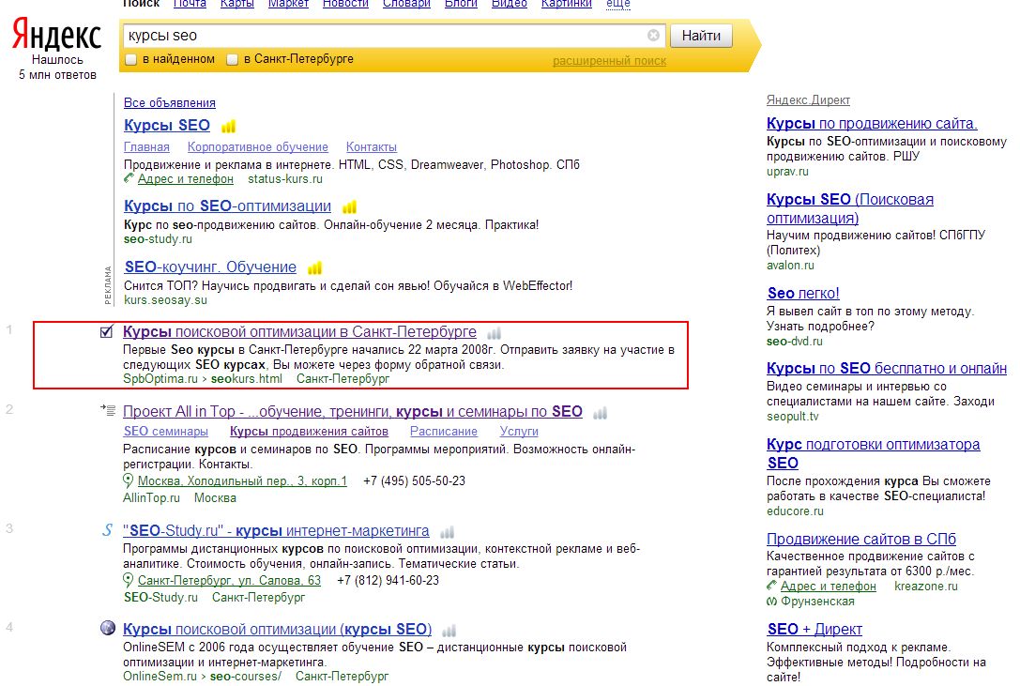Click the S favicon of the SEO-Study.ru result
Viewport: 1020px width, 686px height.
107,530
